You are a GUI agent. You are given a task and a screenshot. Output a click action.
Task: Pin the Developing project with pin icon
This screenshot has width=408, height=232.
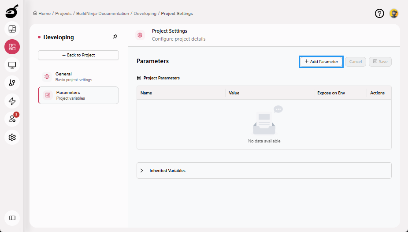115,37
